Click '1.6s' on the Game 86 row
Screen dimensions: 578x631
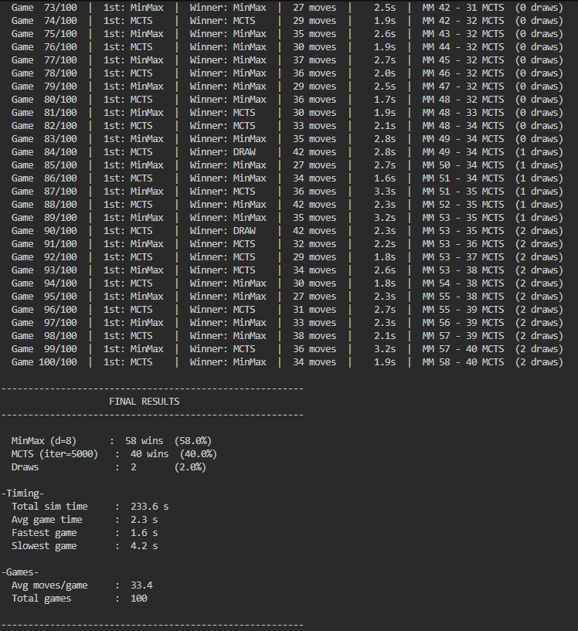[x=385, y=178]
